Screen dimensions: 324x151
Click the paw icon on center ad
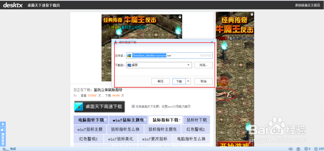[180, 16]
